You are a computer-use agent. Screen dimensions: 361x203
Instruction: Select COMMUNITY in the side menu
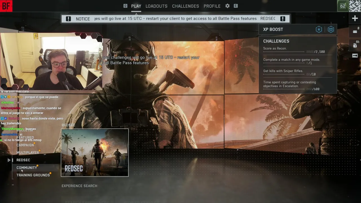tap(27, 167)
